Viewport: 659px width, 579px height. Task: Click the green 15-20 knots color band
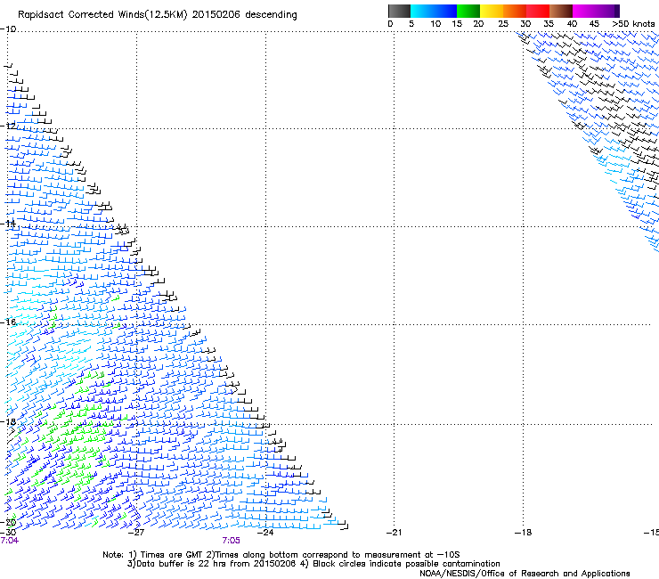tap(468, 11)
